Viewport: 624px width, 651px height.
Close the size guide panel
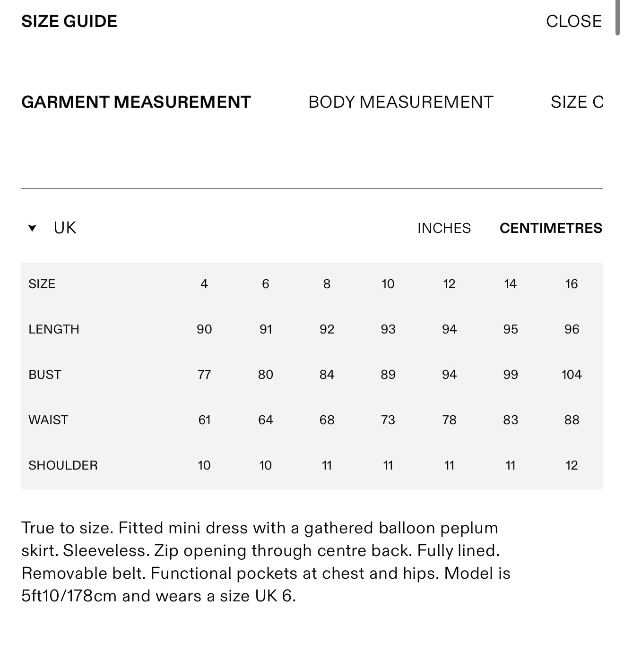tap(573, 21)
